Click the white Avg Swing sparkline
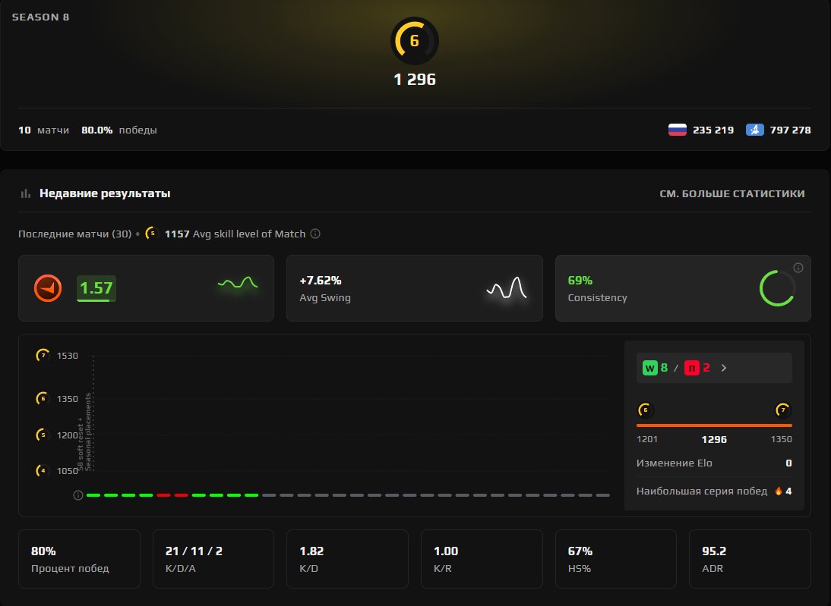This screenshot has height=606, width=831. pyautogui.click(x=507, y=288)
